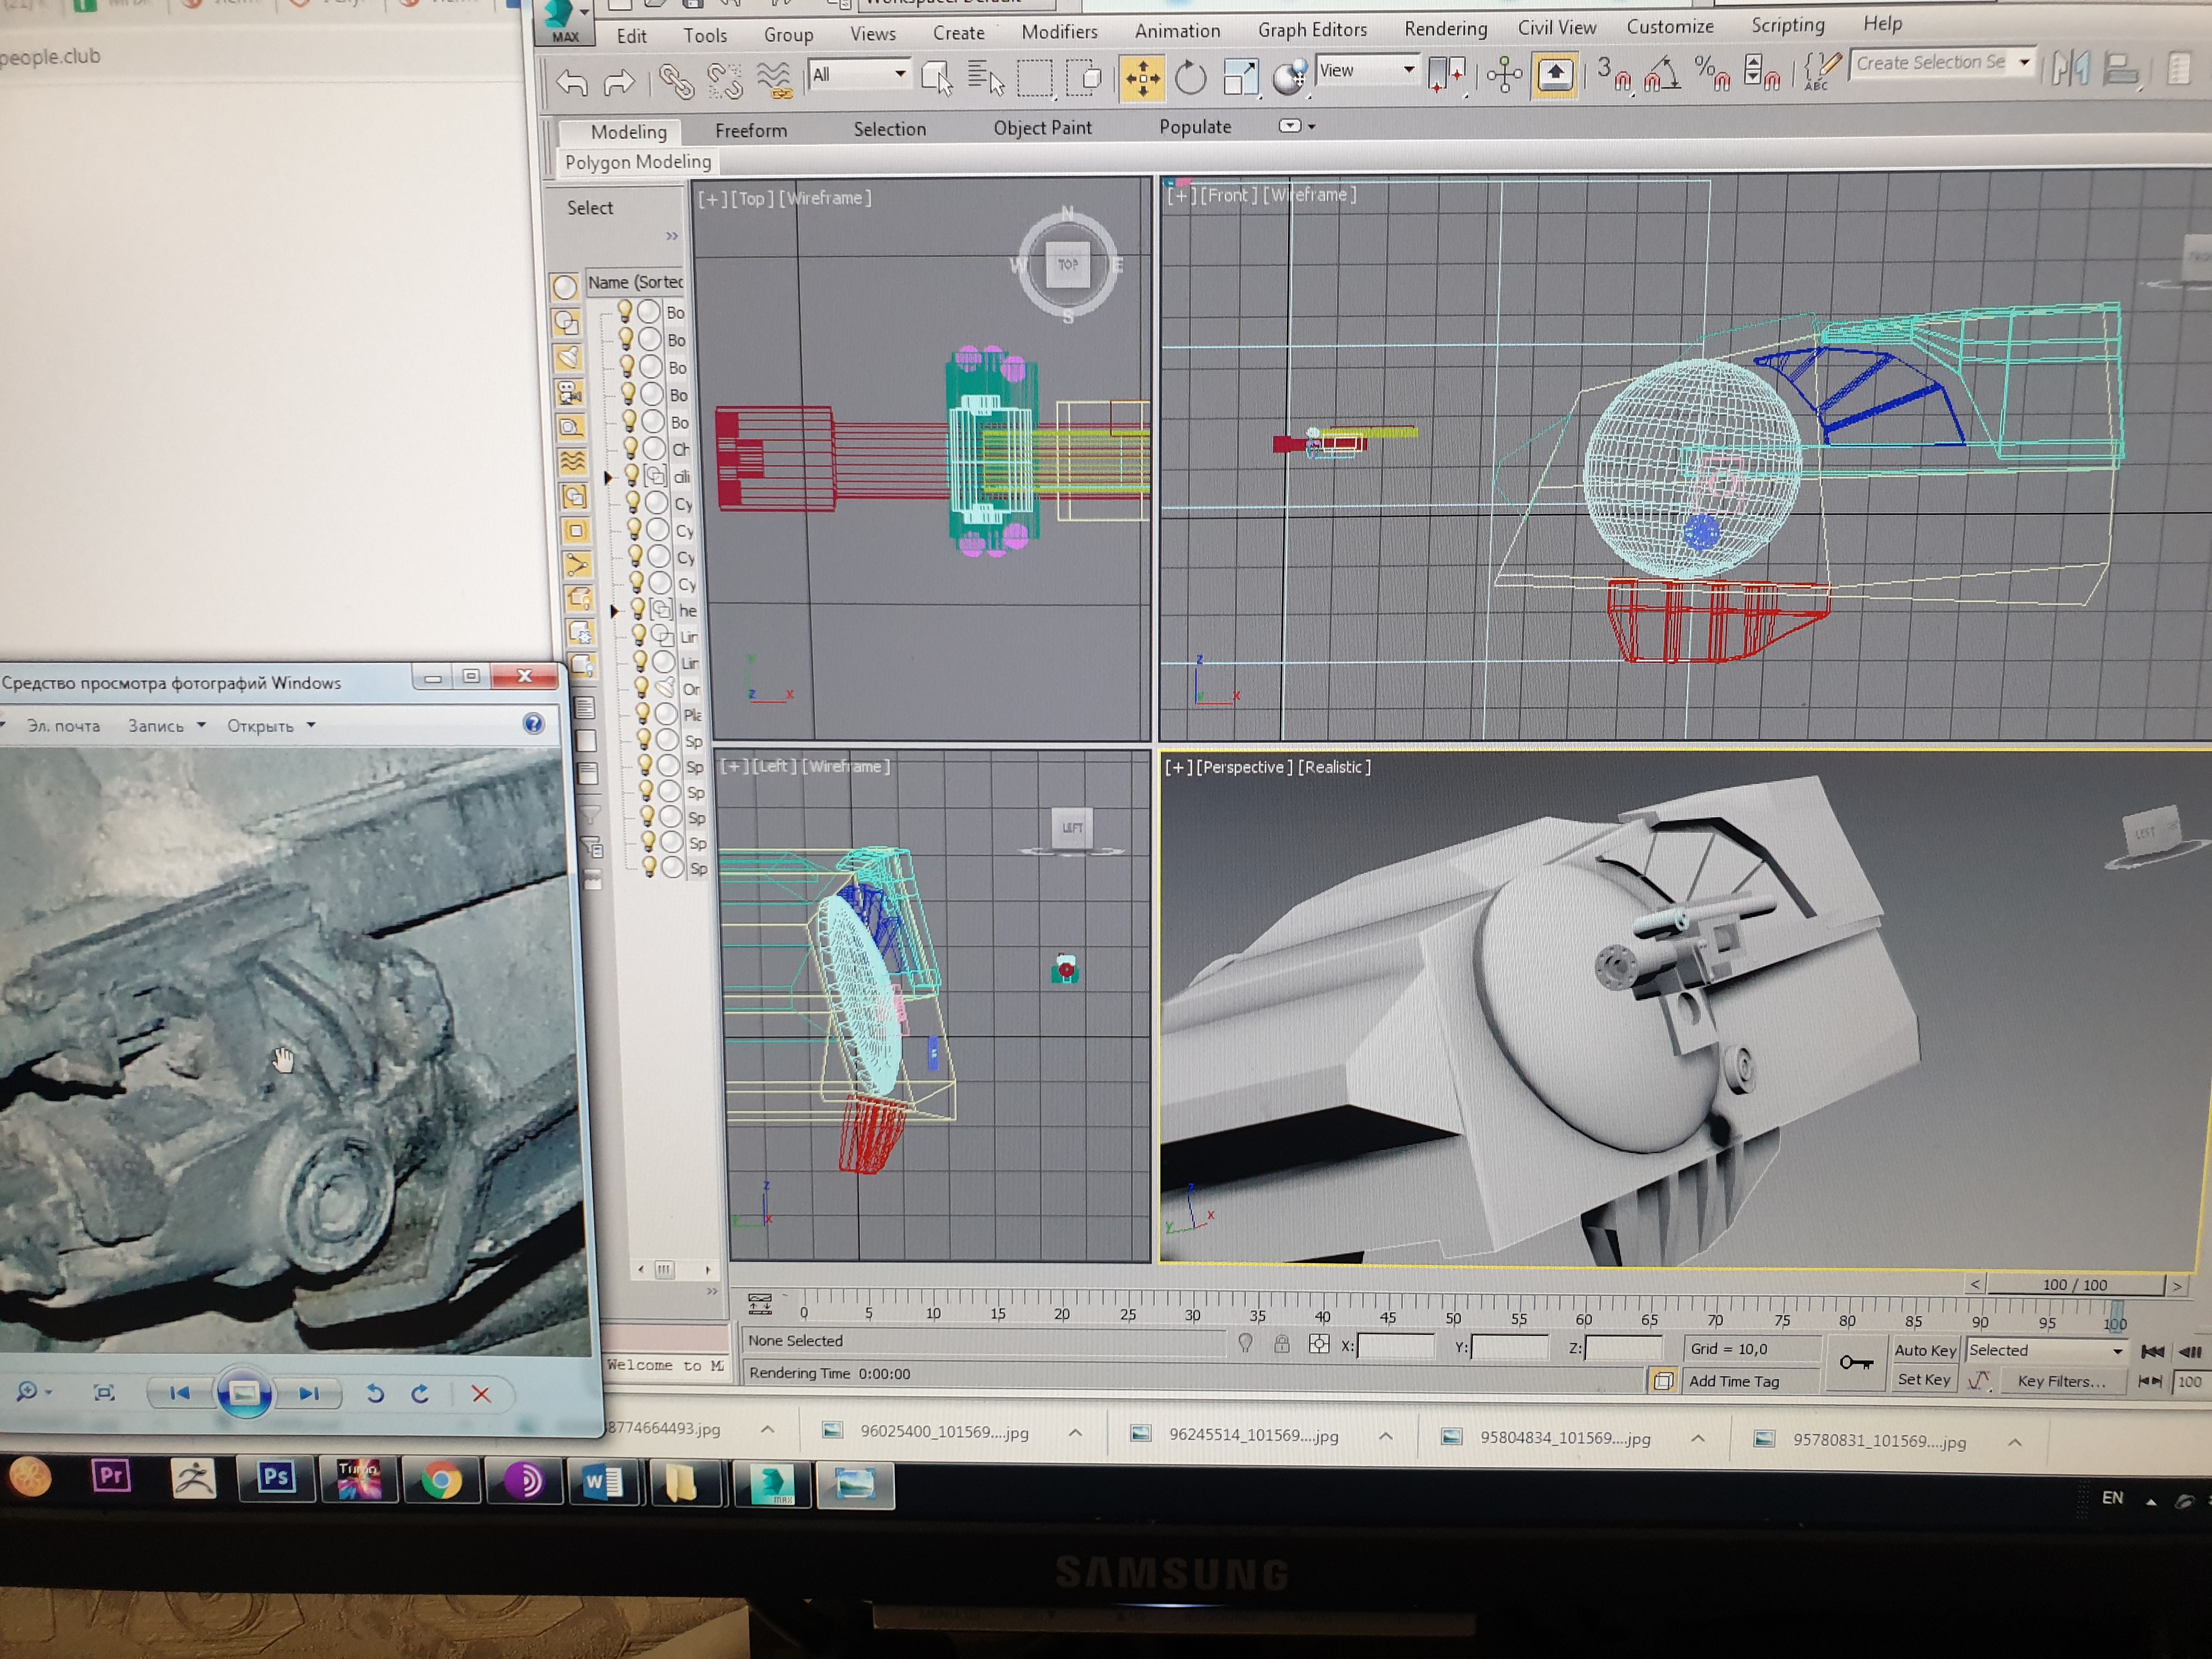Click rotate clockwise in the photo viewer

tap(420, 1393)
